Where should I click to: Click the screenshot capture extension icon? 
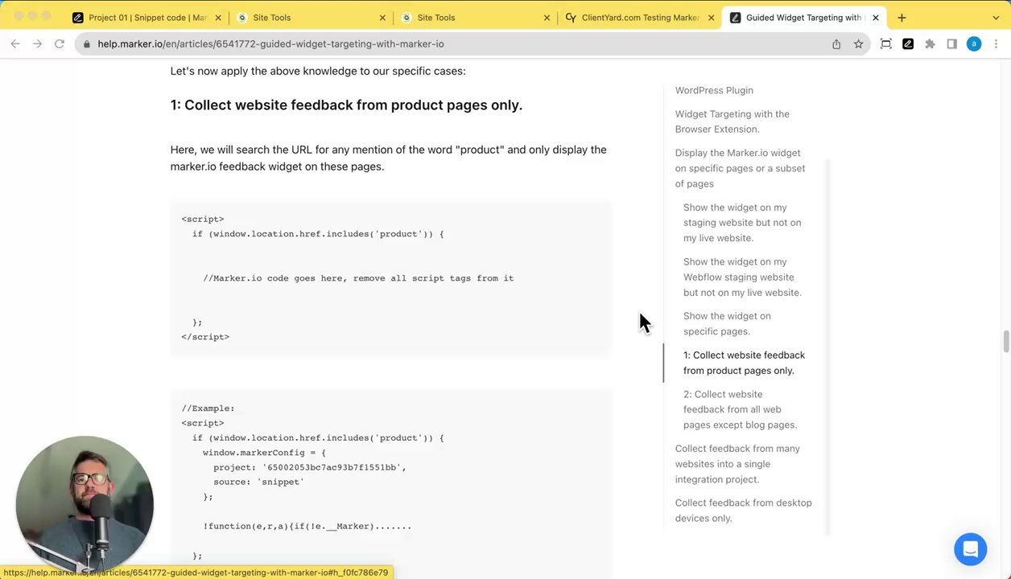coord(886,44)
